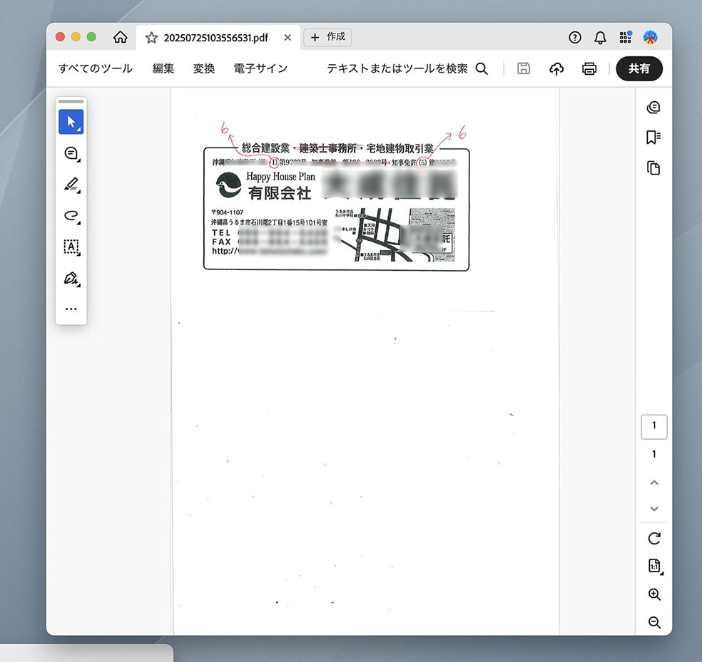Open the 編集 menu
This screenshot has width=702, height=662.
click(163, 68)
